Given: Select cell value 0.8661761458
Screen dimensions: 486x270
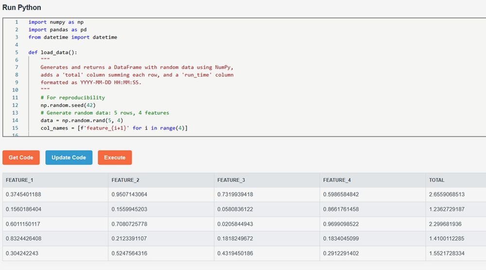Looking at the screenshot, I should click(x=341, y=209).
